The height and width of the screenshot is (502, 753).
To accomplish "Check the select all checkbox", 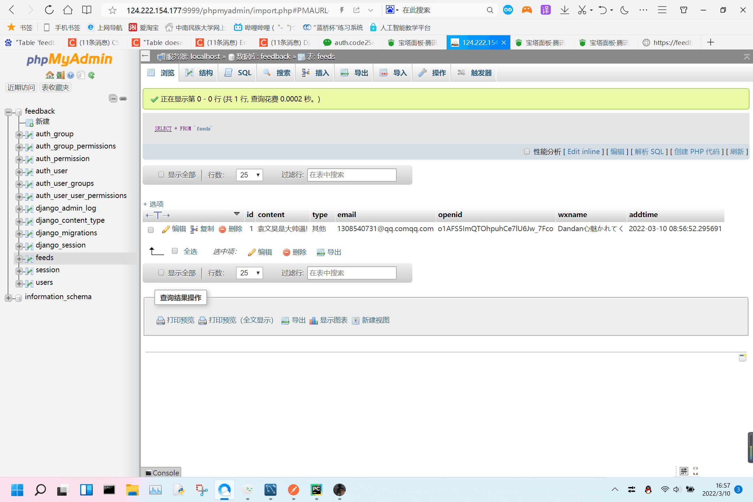I will (x=175, y=251).
